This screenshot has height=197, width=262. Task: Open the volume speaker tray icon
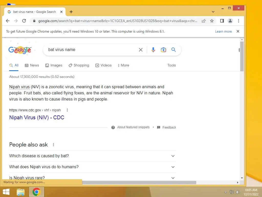tap(238, 192)
